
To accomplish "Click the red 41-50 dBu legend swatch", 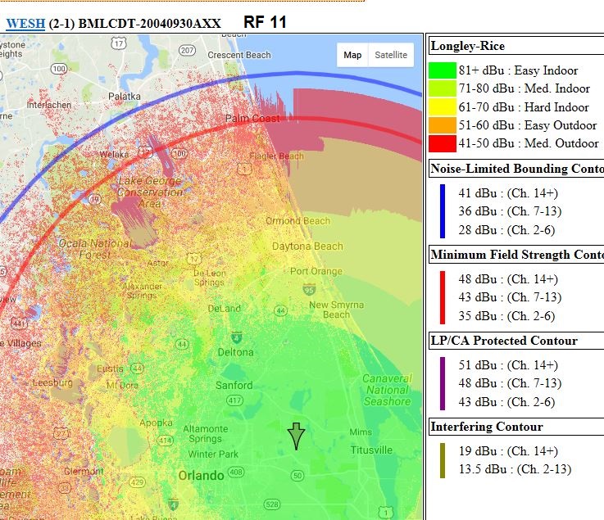I will (443, 143).
